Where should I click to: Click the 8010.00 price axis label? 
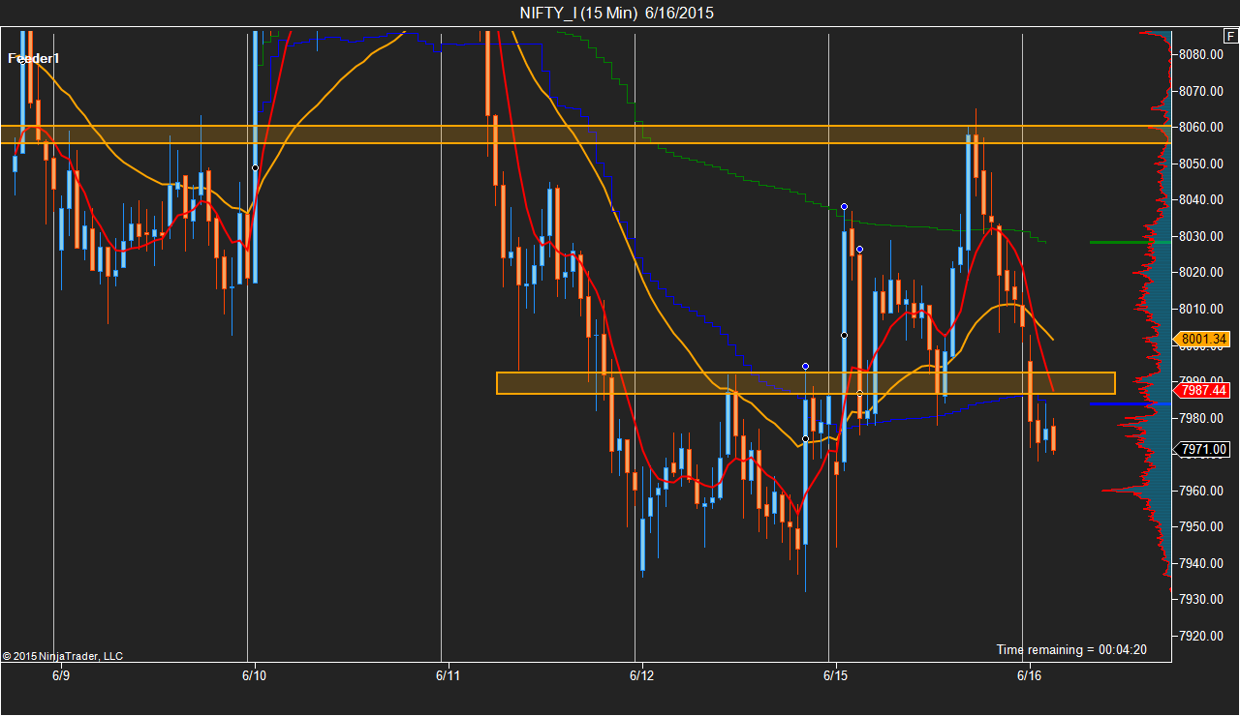1201,309
